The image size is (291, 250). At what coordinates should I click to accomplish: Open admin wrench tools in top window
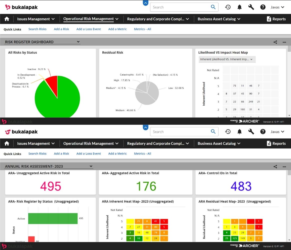coord(251,7)
